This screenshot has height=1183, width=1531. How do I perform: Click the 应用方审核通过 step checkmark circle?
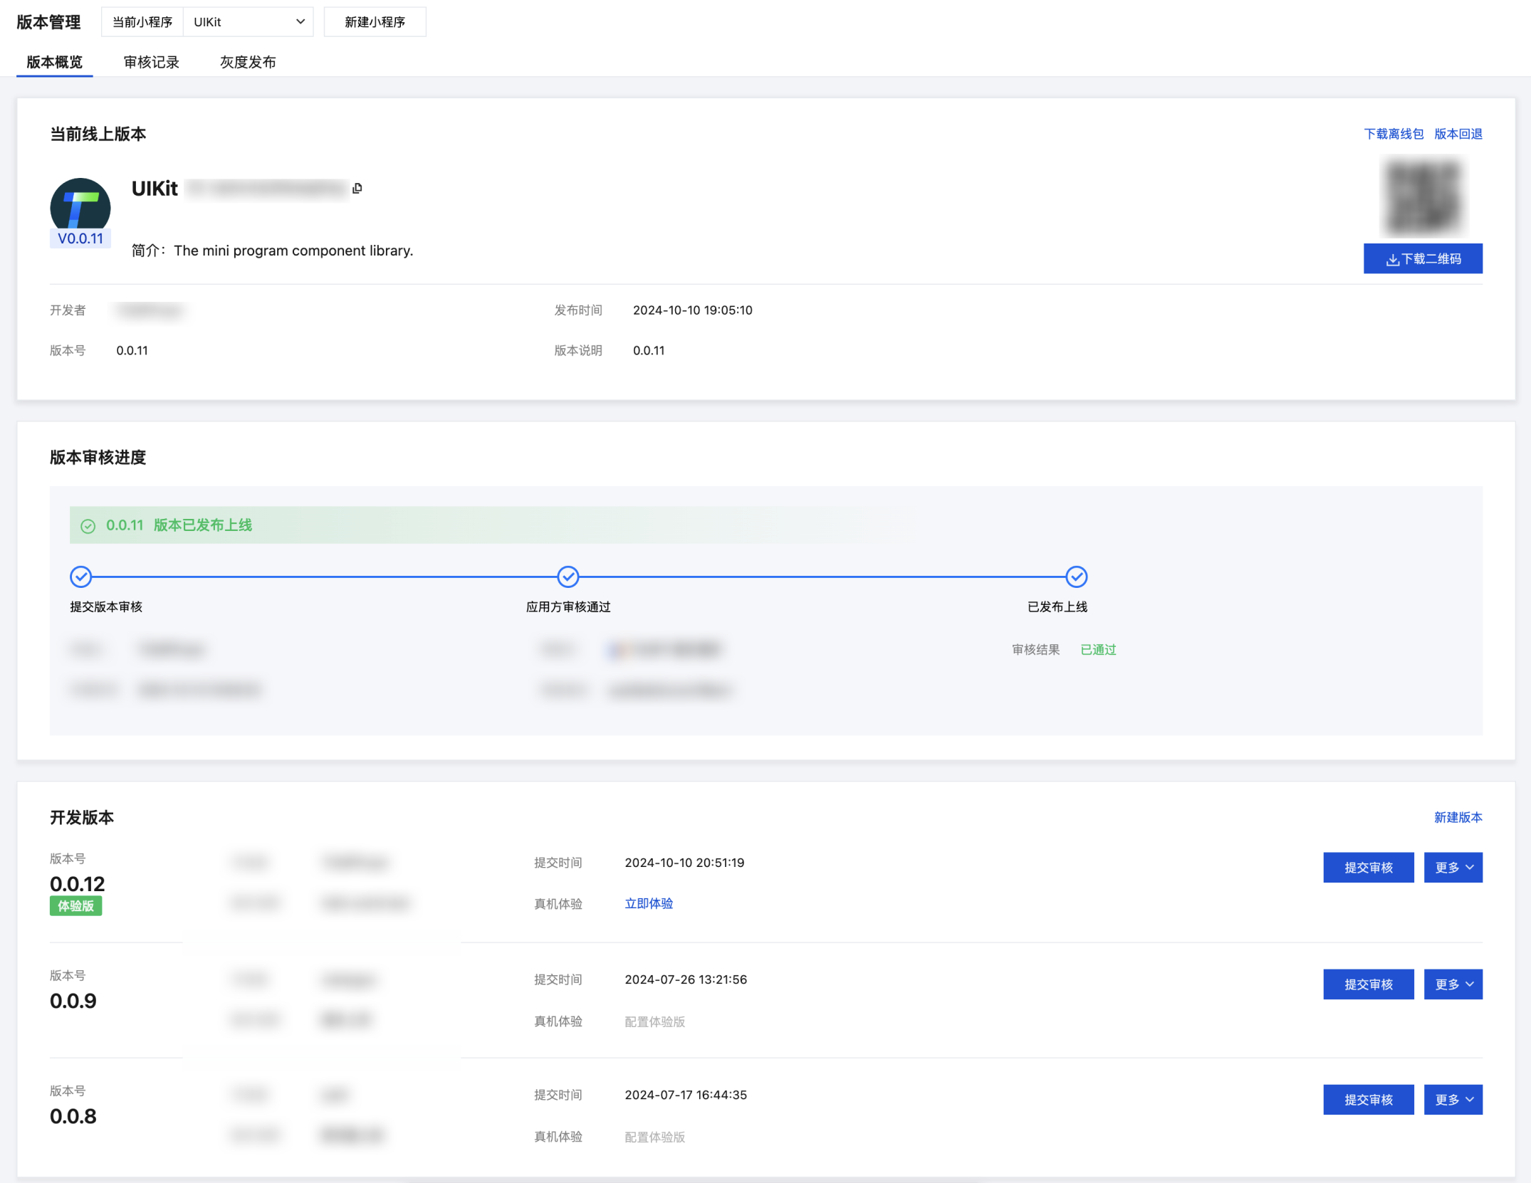568,577
